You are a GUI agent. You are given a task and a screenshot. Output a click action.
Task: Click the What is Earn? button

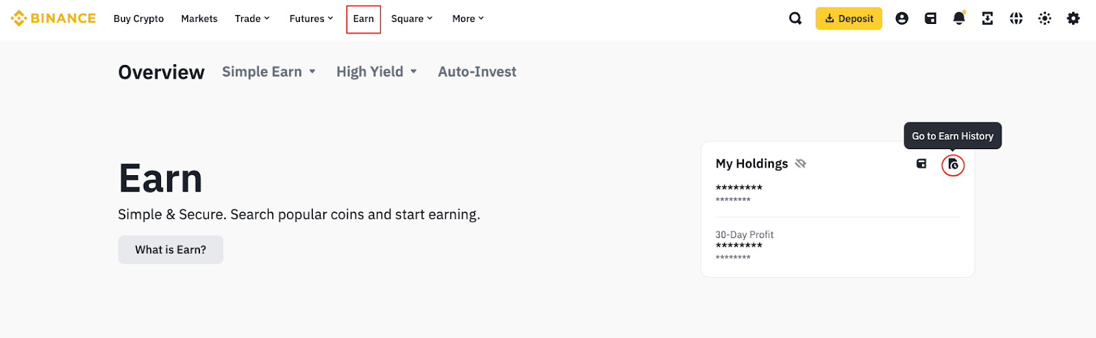click(x=171, y=250)
